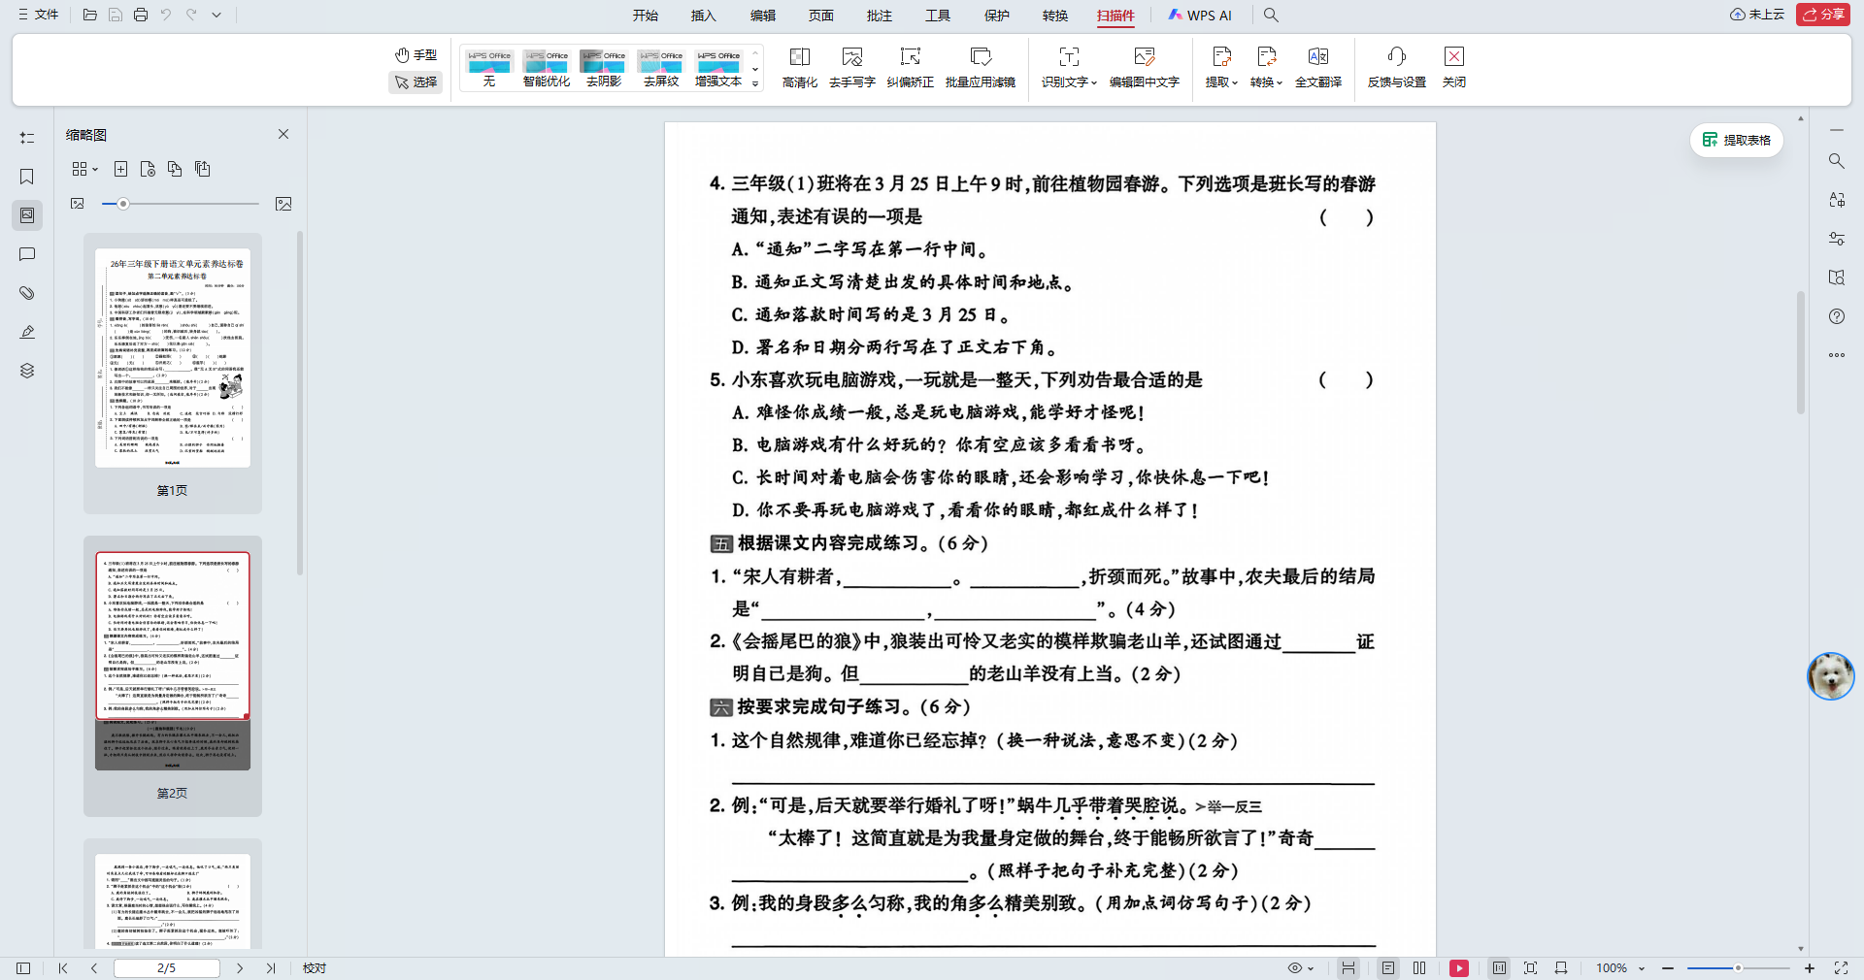Viewport: 1864px width, 980px height.
Task: Open 批量应用滤镜 batch filter tool
Action: click(x=981, y=67)
